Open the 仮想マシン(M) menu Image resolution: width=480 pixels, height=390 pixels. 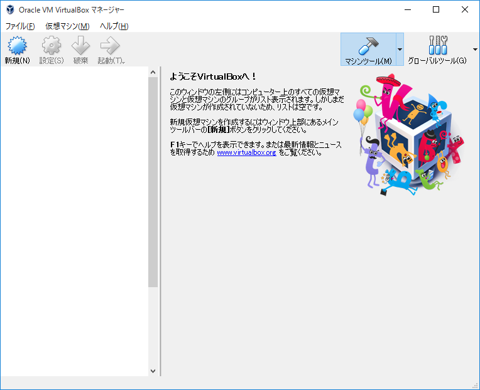(67, 26)
